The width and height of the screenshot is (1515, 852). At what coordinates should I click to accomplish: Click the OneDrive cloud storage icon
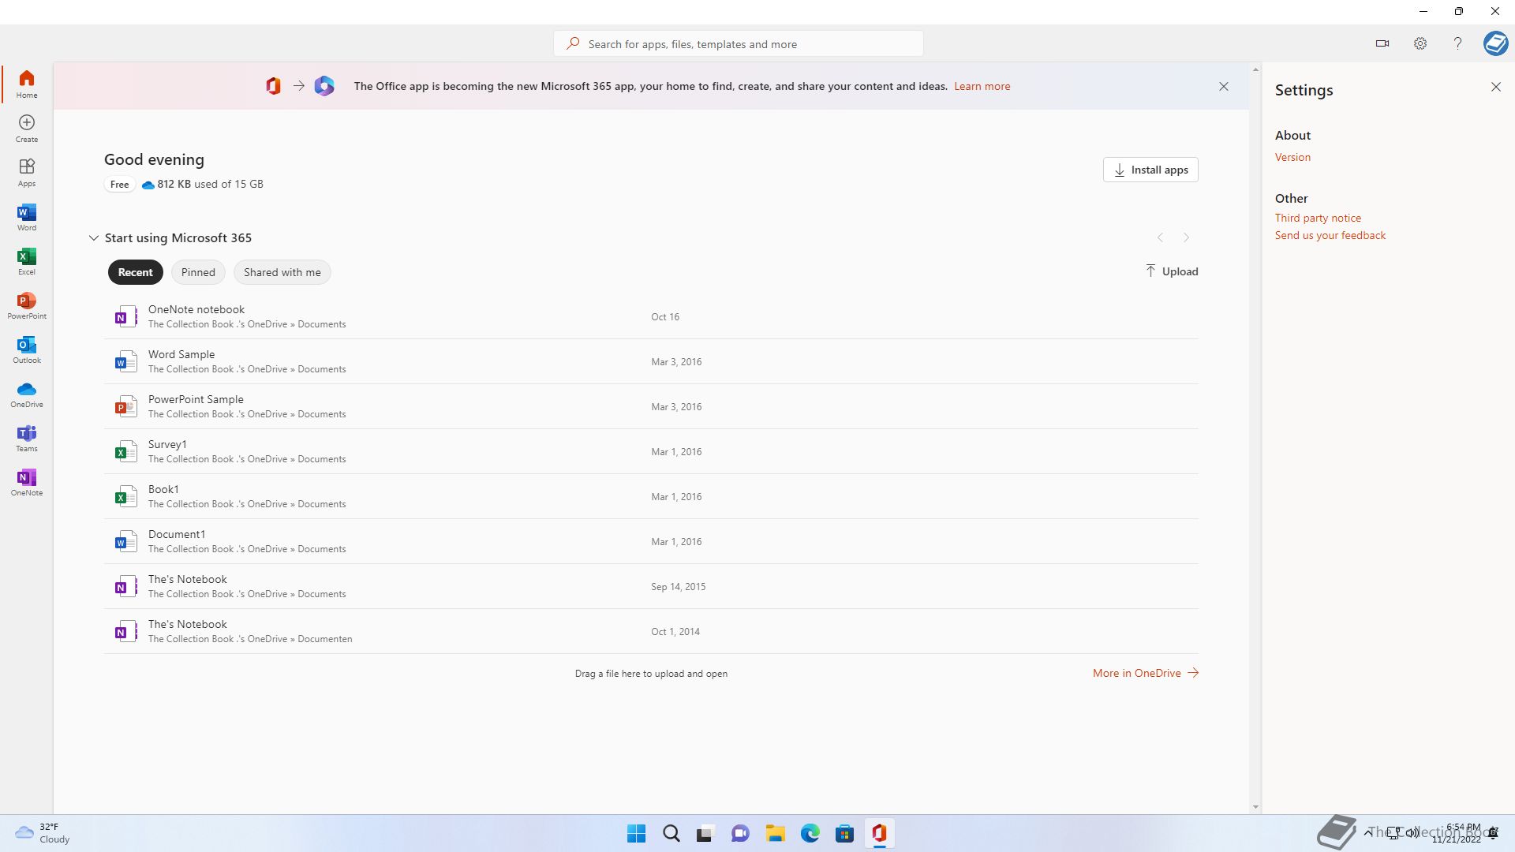[148, 185]
